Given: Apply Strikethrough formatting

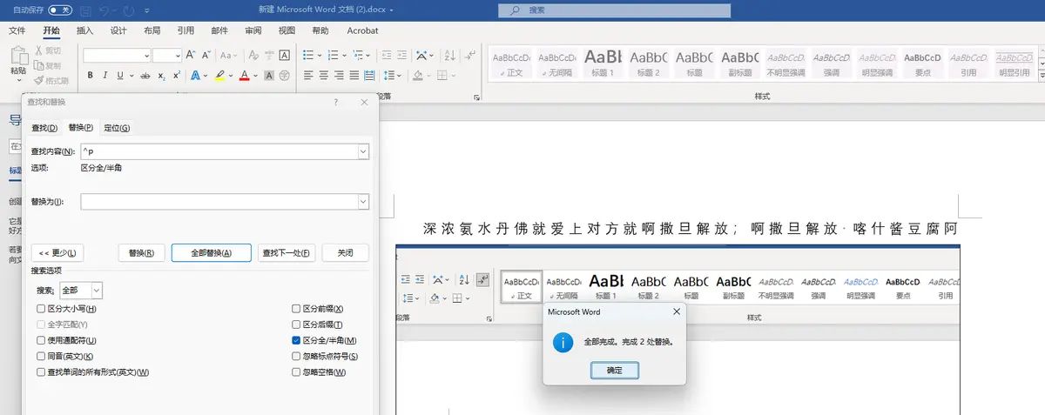Looking at the screenshot, I should click(145, 76).
